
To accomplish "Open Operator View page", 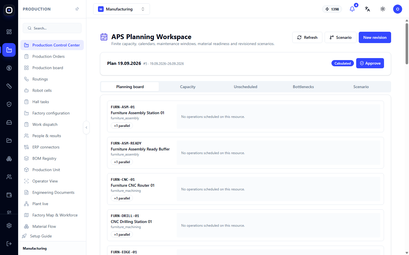I will 52,181.
